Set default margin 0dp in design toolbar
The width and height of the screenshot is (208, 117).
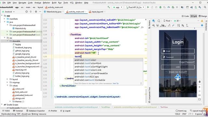163,25
